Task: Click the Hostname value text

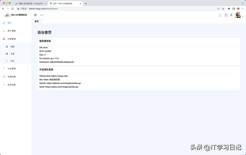Action: click(62, 62)
